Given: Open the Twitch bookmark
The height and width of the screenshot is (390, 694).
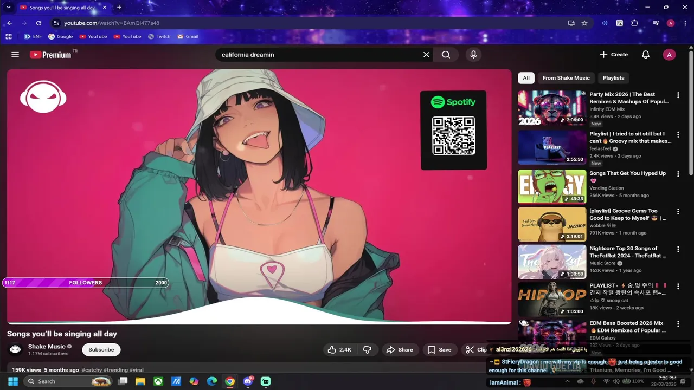Looking at the screenshot, I should [x=159, y=37].
